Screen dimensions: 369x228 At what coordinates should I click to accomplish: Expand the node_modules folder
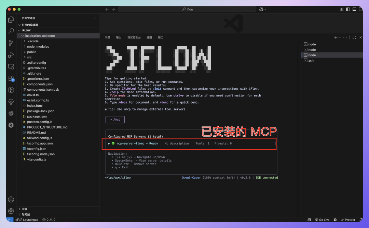pos(58,46)
